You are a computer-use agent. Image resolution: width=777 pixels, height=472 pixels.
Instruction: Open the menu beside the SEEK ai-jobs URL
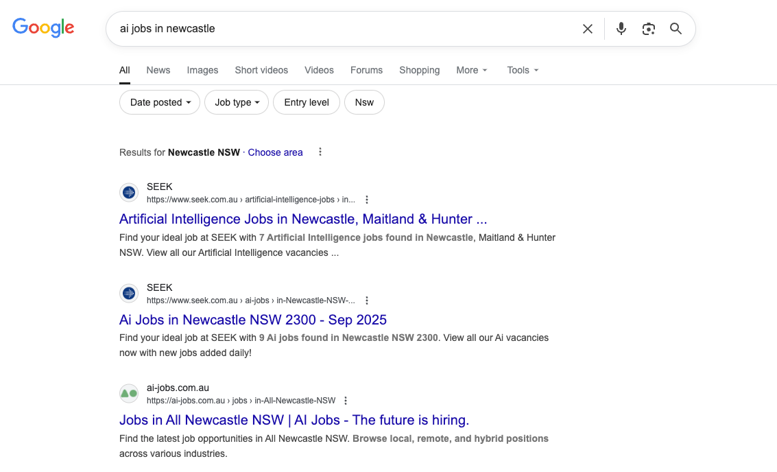point(367,300)
